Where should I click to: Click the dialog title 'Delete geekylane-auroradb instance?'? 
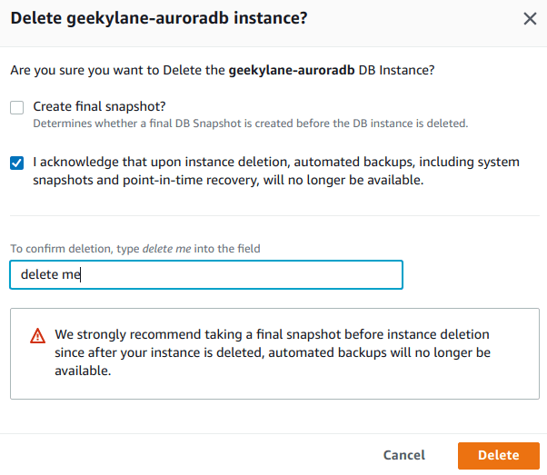159,18
